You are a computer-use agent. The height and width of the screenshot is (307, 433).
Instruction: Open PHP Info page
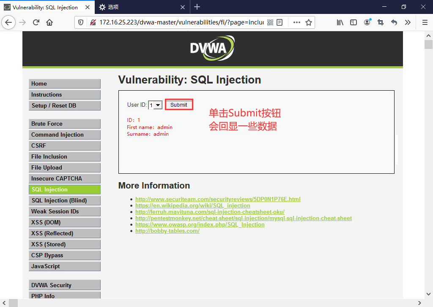pos(65,296)
